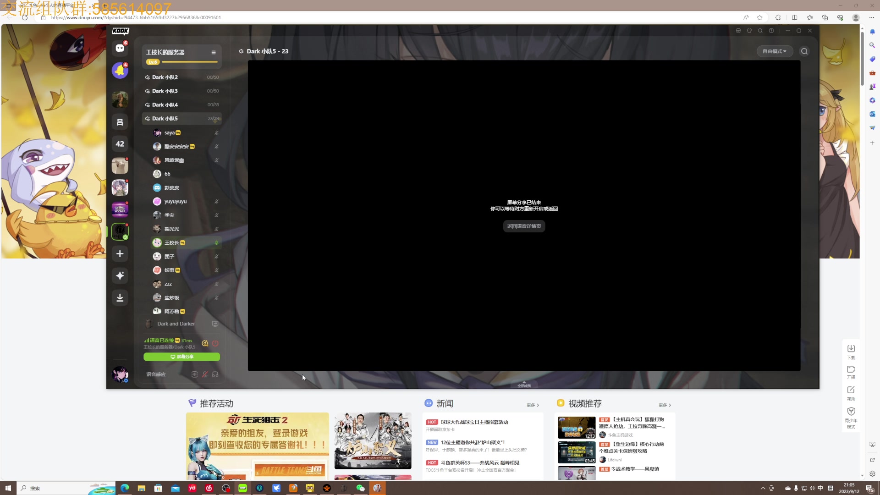Open the 自由模式 dropdown

[775, 51]
